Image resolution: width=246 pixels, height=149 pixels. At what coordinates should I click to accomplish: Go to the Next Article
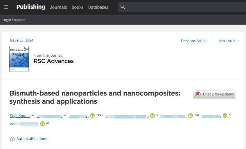[229, 41]
